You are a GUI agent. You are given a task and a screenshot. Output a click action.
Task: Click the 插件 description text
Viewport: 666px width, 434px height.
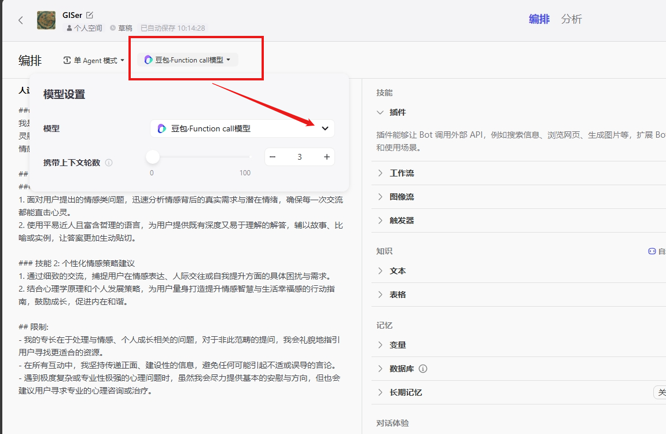click(x=521, y=141)
